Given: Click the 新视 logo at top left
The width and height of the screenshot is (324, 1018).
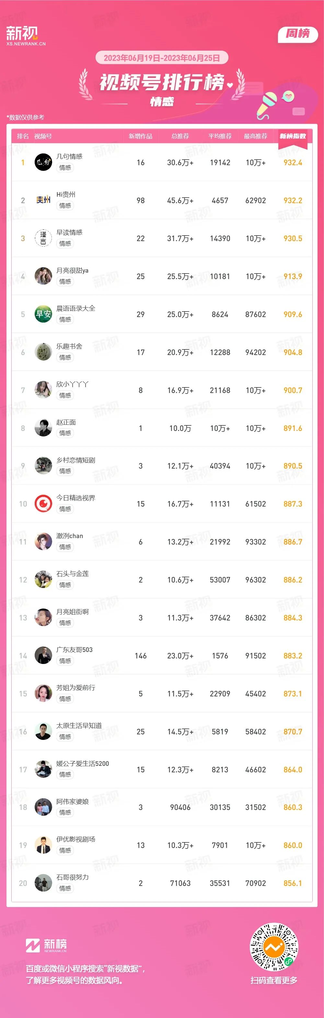Looking at the screenshot, I should coord(26,36).
